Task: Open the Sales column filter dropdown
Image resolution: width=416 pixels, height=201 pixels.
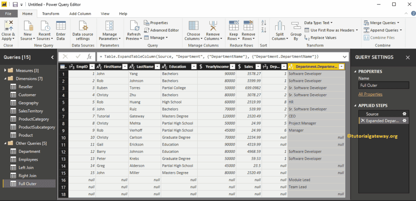Action: (x=258, y=66)
